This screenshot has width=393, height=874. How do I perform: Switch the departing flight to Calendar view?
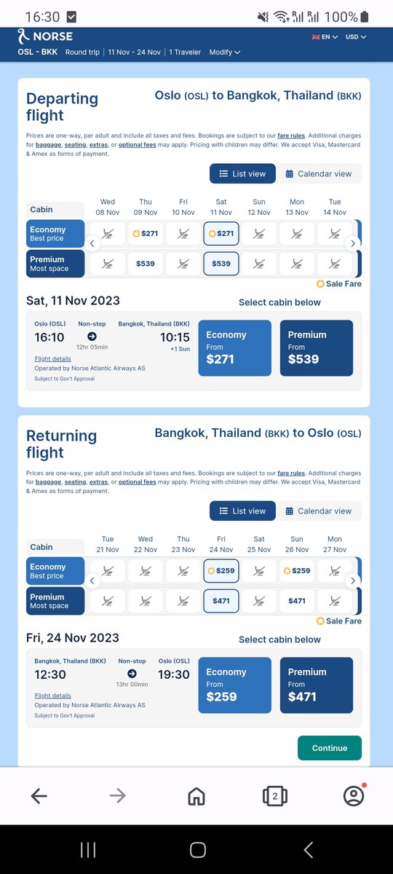coord(319,173)
